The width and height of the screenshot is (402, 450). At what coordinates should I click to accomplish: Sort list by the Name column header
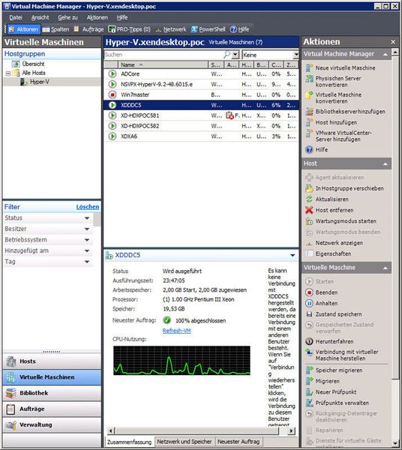pos(162,64)
